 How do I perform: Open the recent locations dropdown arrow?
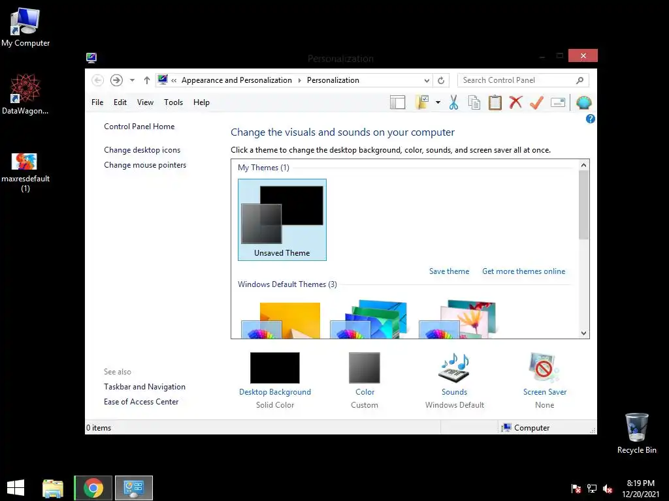(x=132, y=80)
